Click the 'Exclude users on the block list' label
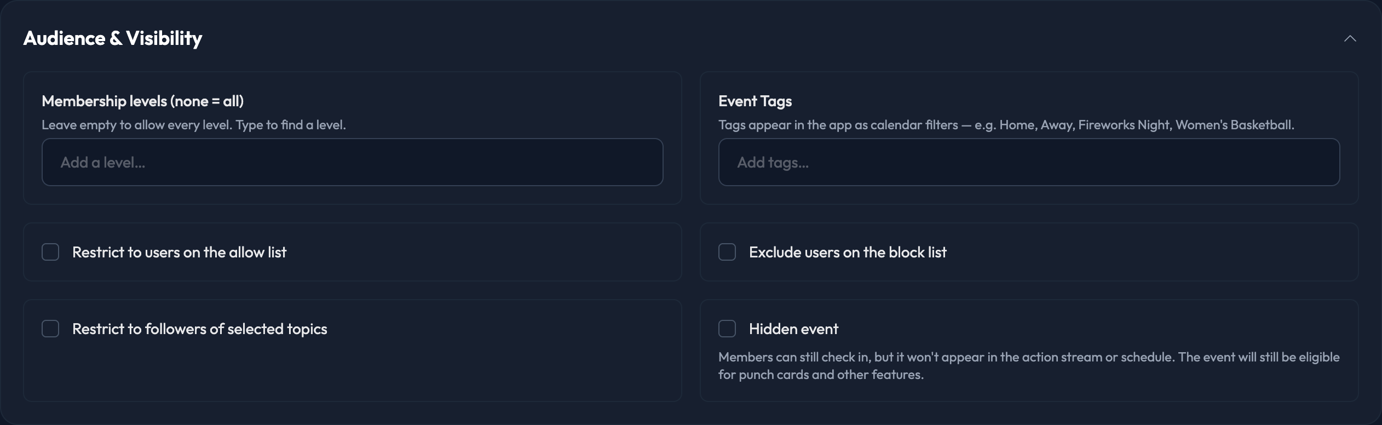Viewport: 1382px width, 425px height. point(848,252)
